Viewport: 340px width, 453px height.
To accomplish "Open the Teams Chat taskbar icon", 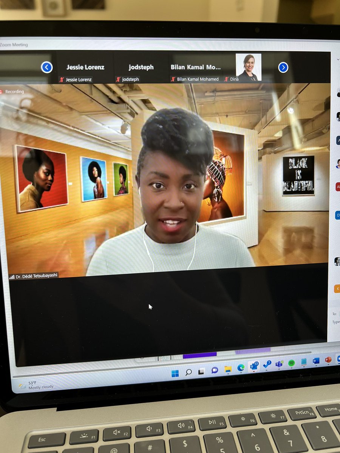I will click(215, 370).
